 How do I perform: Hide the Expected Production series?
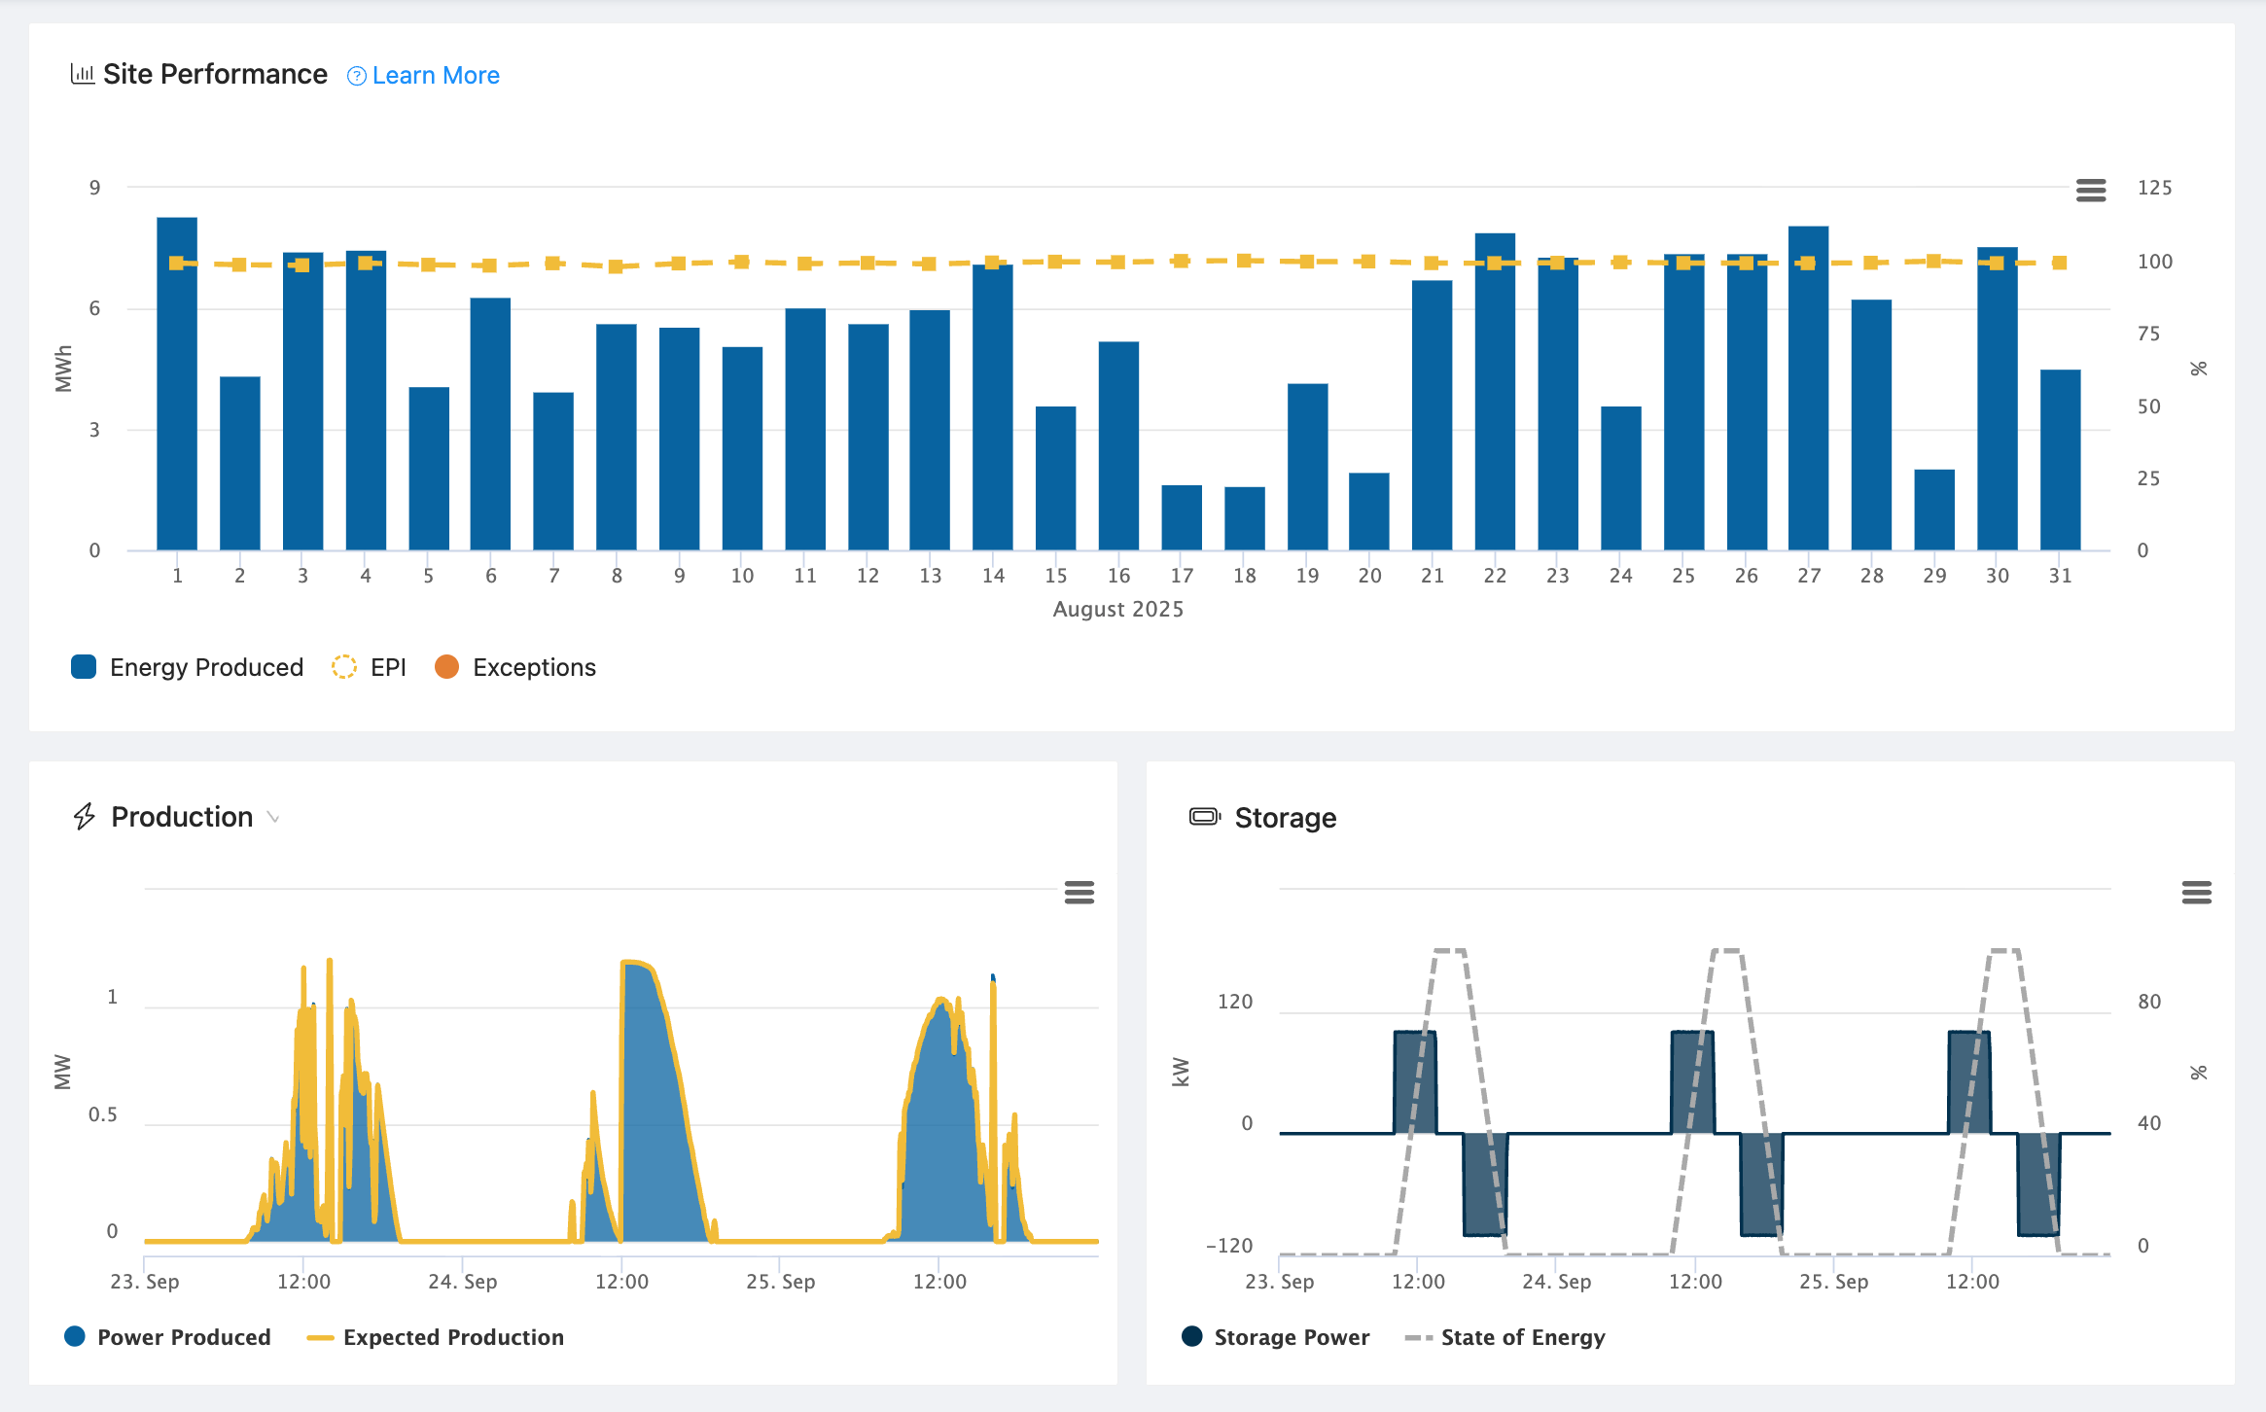(x=452, y=1337)
